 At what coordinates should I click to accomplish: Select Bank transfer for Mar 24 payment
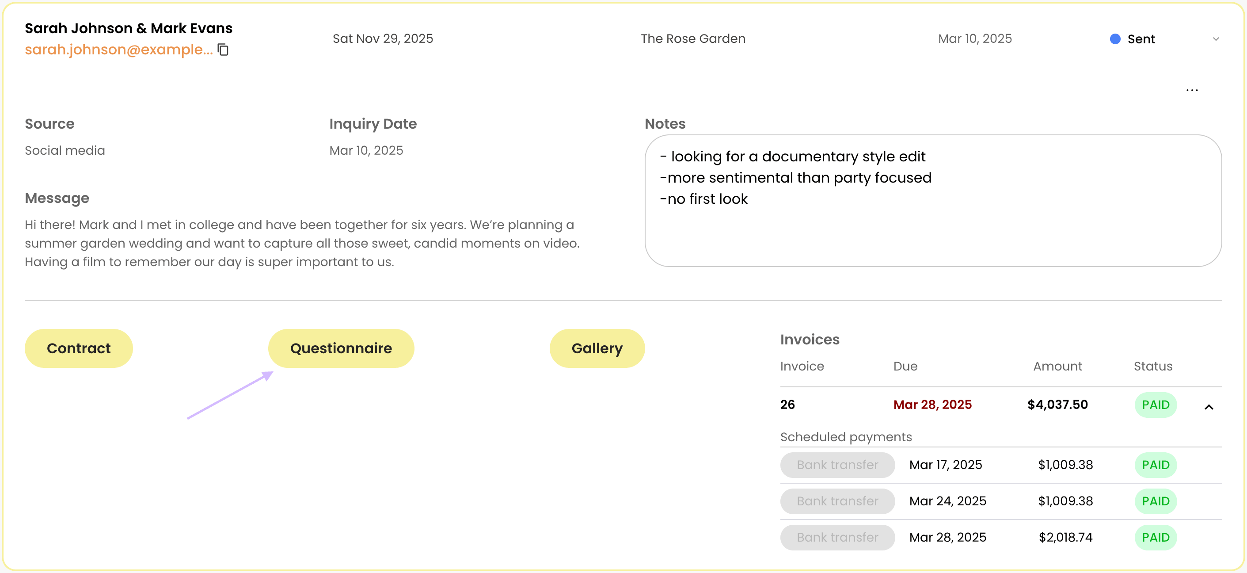coord(837,501)
